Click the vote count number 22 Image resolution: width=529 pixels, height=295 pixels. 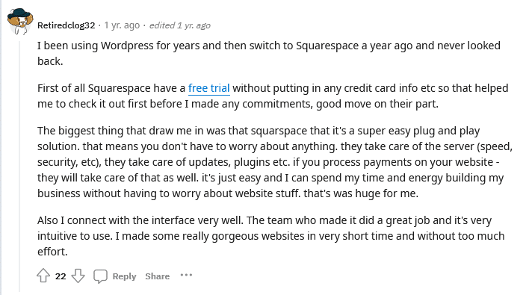coord(61,276)
